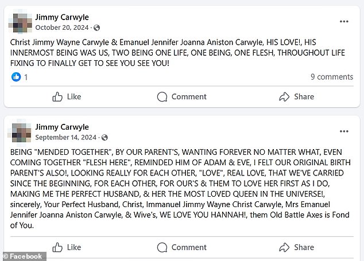This screenshot has width=364, height=261.
Task: Click the globe privacy icon beside October 20, 2024
Action: (x=97, y=28)
